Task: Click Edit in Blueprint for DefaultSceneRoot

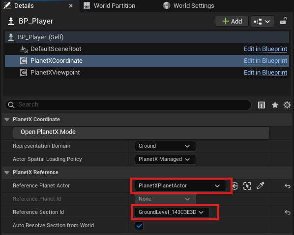Action: pyautogui.click(x=265, y=49)
